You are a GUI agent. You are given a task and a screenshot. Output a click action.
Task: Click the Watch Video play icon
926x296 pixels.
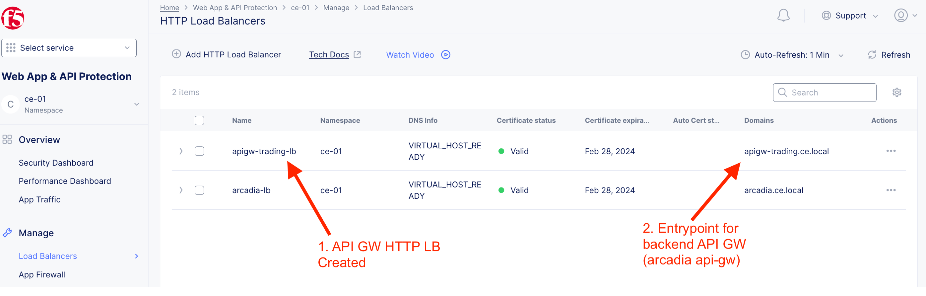(445, 55)
